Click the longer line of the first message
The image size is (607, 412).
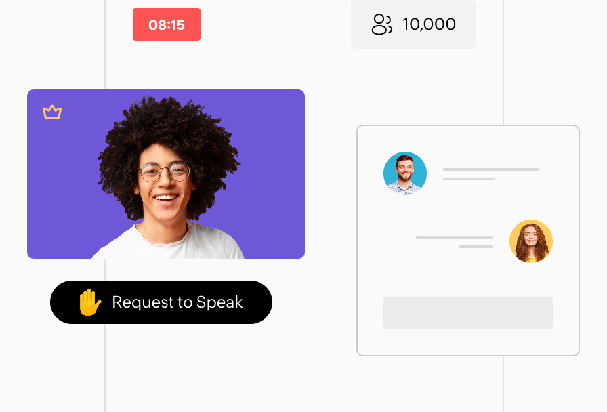pos(491,169)
